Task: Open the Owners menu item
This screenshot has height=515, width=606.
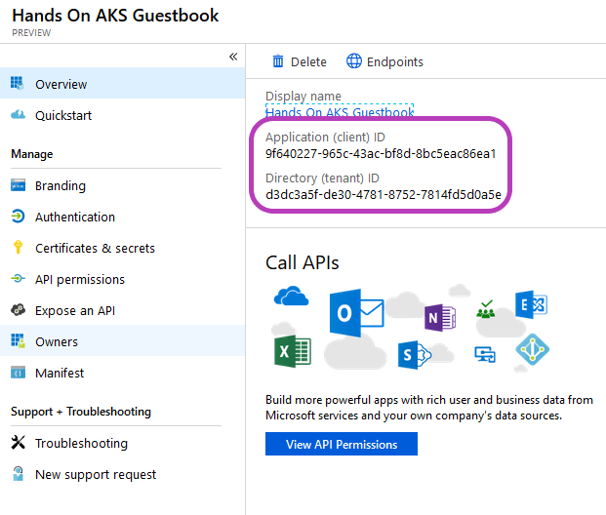Action: point(123,340)
